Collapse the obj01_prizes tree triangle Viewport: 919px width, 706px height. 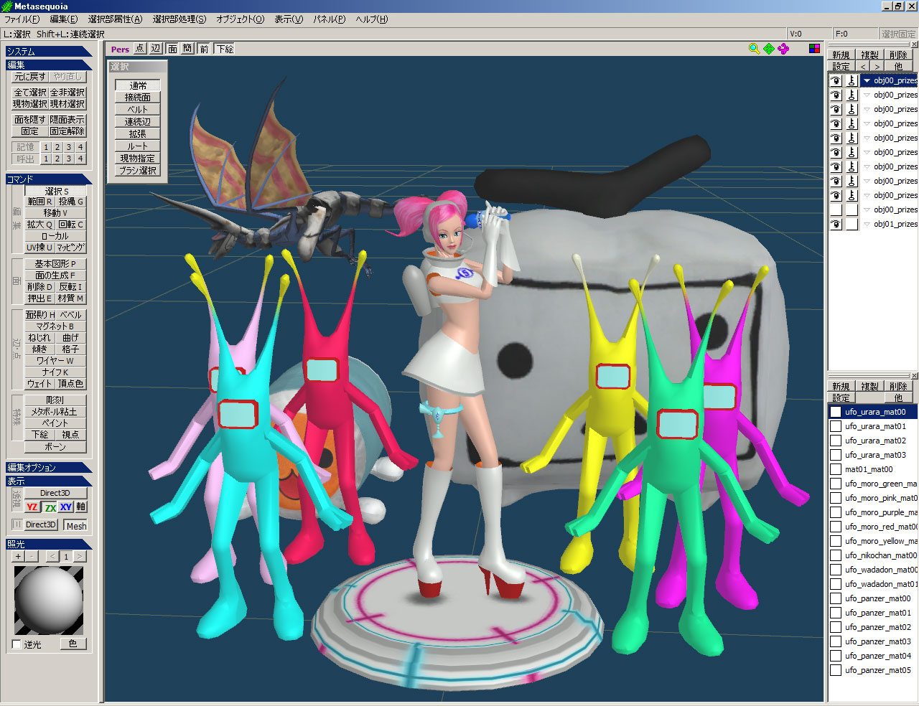867,224
